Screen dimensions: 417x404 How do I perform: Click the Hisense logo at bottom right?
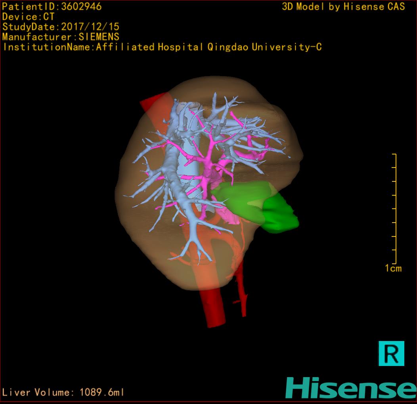pyautogui.click(x=351, y=388)
